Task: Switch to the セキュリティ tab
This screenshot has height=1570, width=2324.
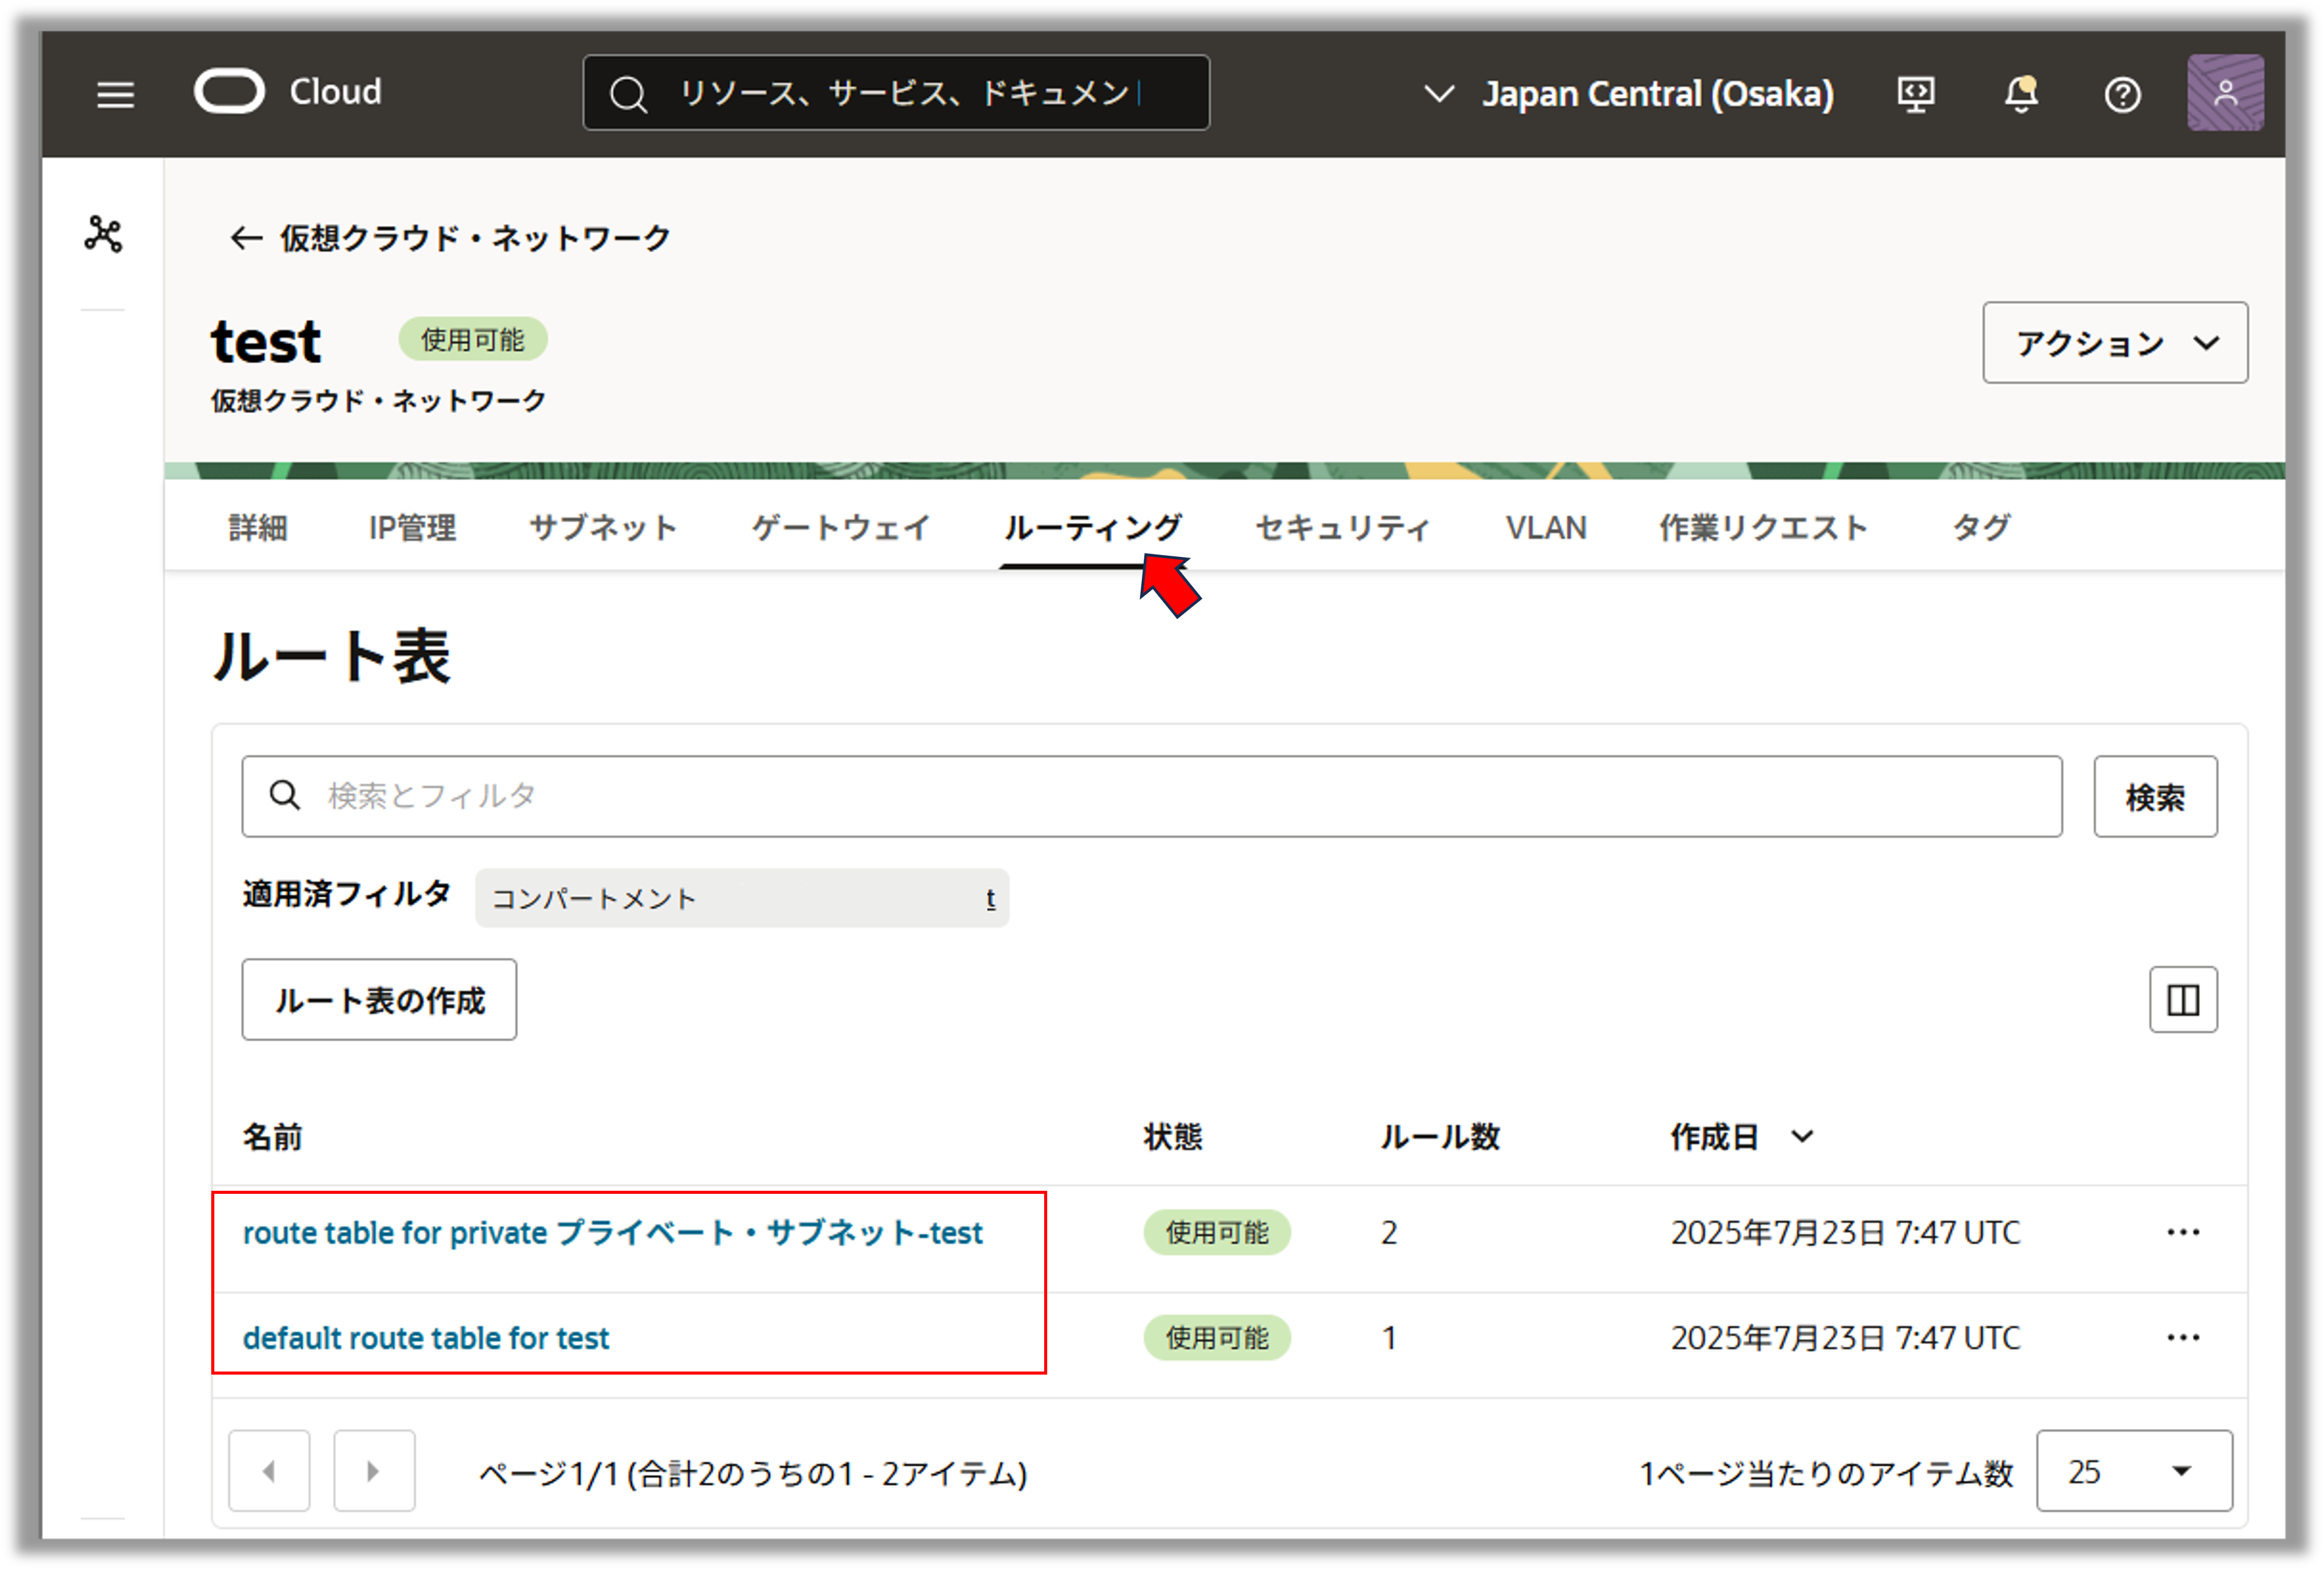Action: 1342,527
